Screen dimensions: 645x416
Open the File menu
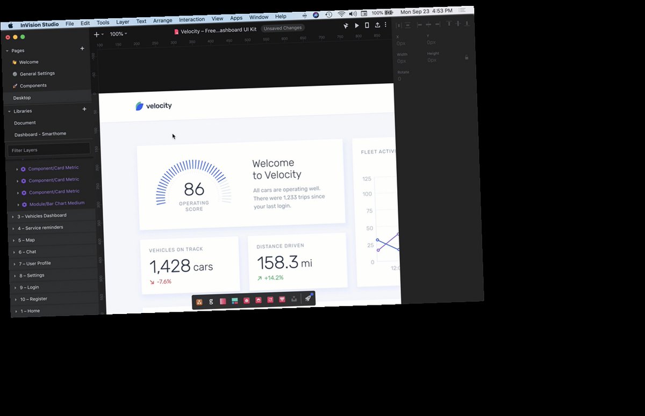[70, 24]
